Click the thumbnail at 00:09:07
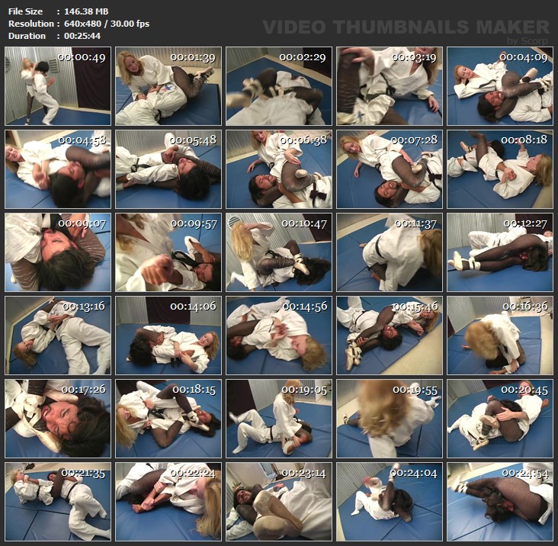The height and width of the screenshot is (546, 558). 58,252
